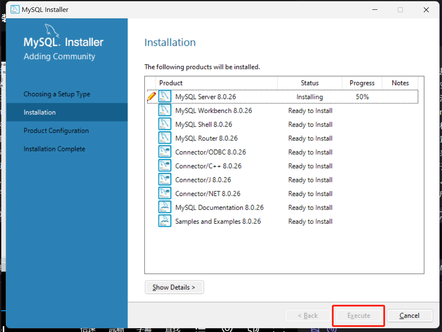
Task: Click the Connector/C++ 8.0.26 product icon
Action: click(x=164, y=165)
